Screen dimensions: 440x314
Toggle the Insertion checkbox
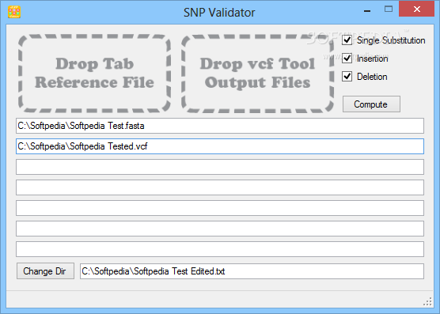click(347, 59)
